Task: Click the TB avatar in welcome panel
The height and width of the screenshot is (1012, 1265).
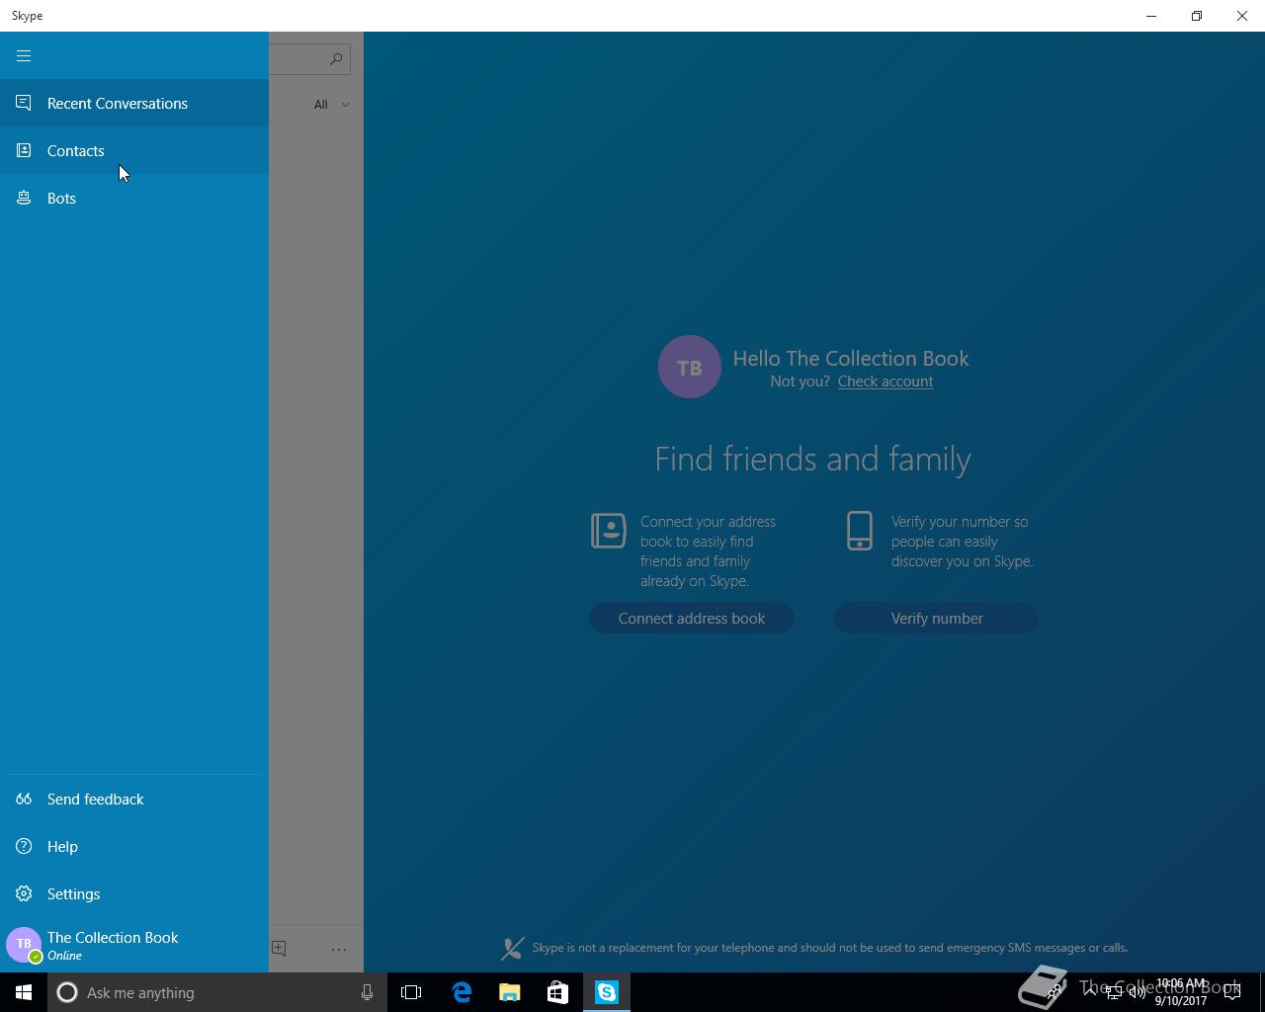Action: pyautogui.click(x=690, y=367)
